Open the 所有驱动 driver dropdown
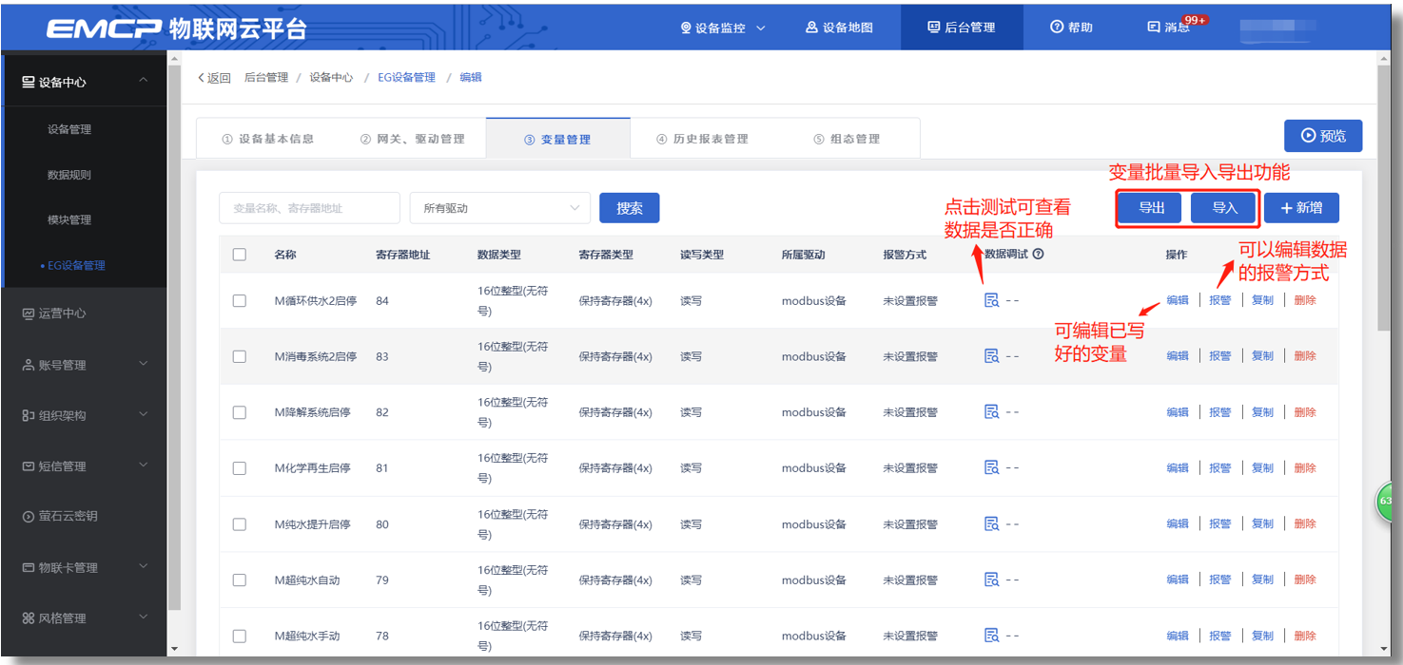Screen dimensions: 1403x665 click(x=499, y=208)
